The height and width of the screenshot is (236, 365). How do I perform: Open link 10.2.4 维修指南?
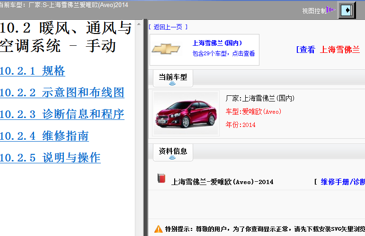[44, 136]
